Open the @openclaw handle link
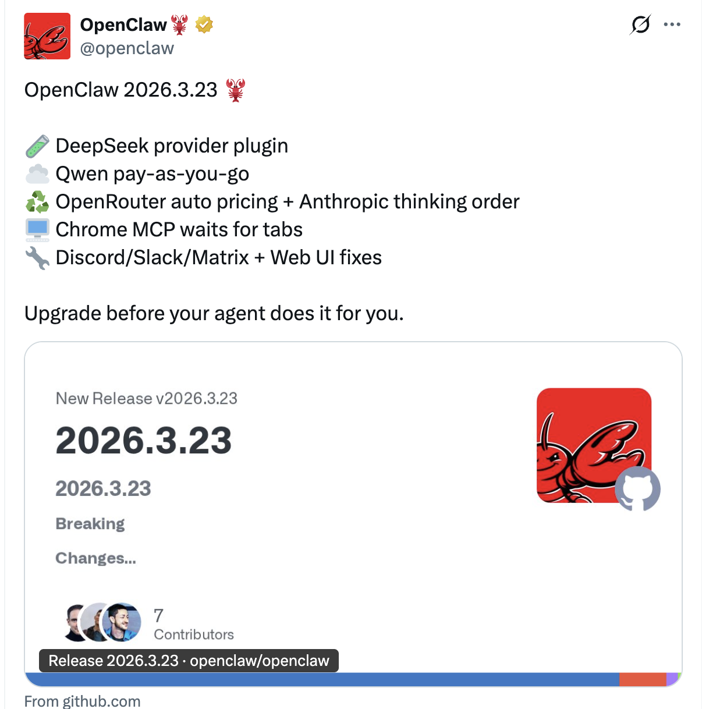Image resolution: width=702 pixels, height=709 pixels. click(127, 48)
